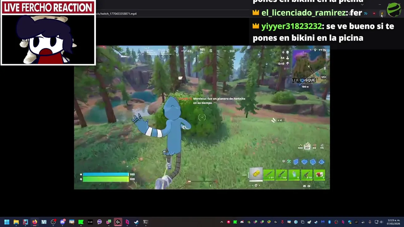This screenshot has height=227, width=404.
Task: Select the floor building piece icon
Action: coord(304,162)
